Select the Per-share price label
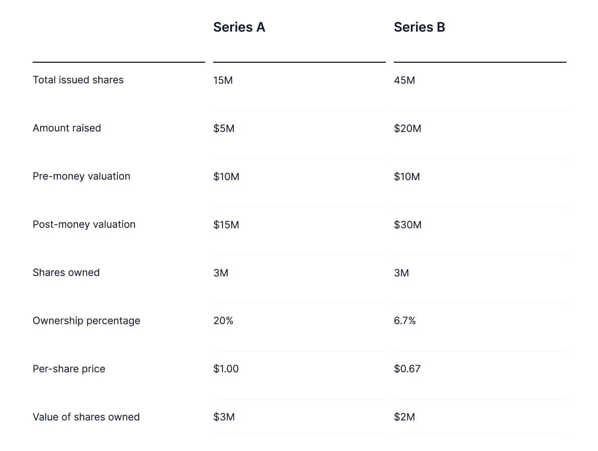598x451 pixels. [69, 369]
